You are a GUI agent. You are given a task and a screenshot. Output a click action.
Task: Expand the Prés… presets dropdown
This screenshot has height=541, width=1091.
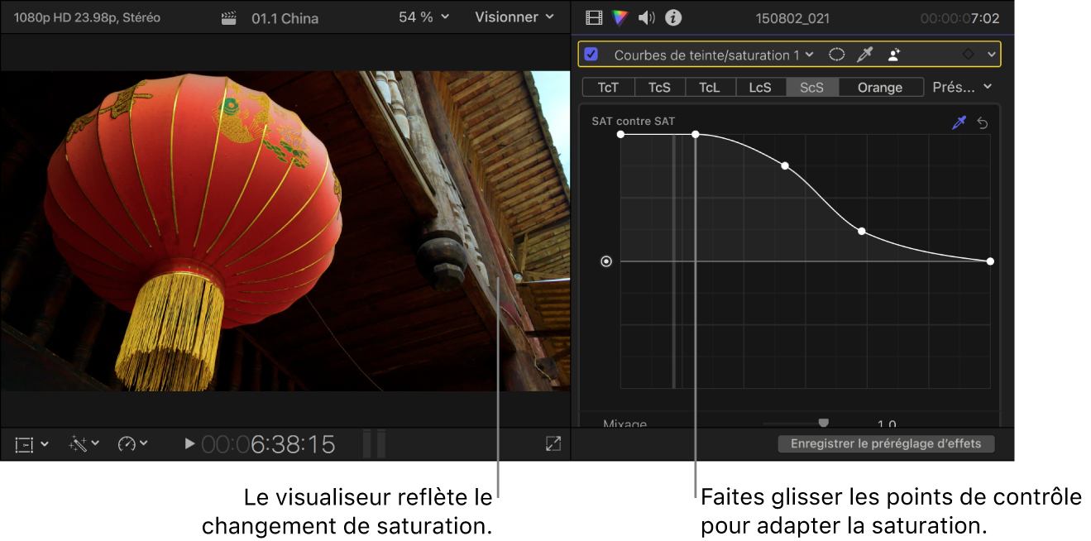click(962, 87)
